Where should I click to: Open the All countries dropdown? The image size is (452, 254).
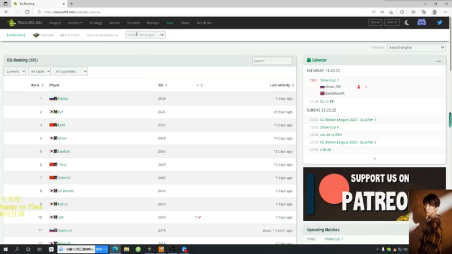point(70,72)
